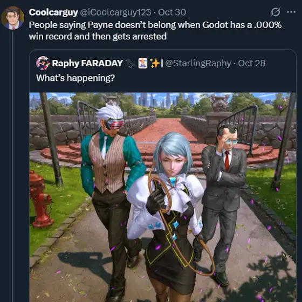Click the crow emoji beside Raphy FARADAY
Screen dimensions: 302x302
pos(131,64)
